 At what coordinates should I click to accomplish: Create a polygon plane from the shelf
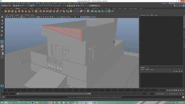point(19,11)
